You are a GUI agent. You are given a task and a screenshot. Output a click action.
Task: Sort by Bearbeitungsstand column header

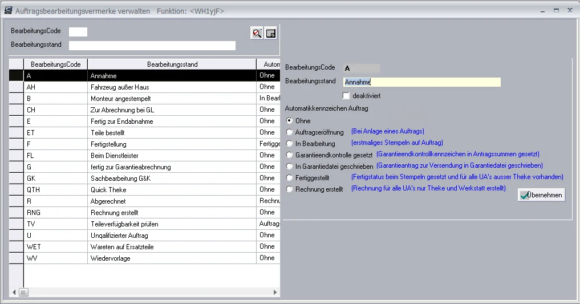pyautogui.click(x=172, y=64)
